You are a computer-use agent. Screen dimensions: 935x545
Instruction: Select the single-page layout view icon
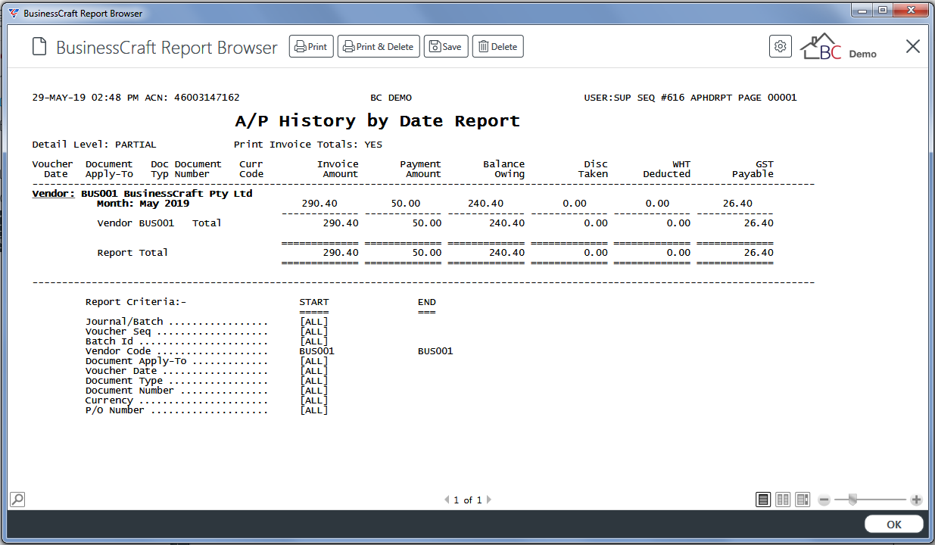tap(763, 500)
